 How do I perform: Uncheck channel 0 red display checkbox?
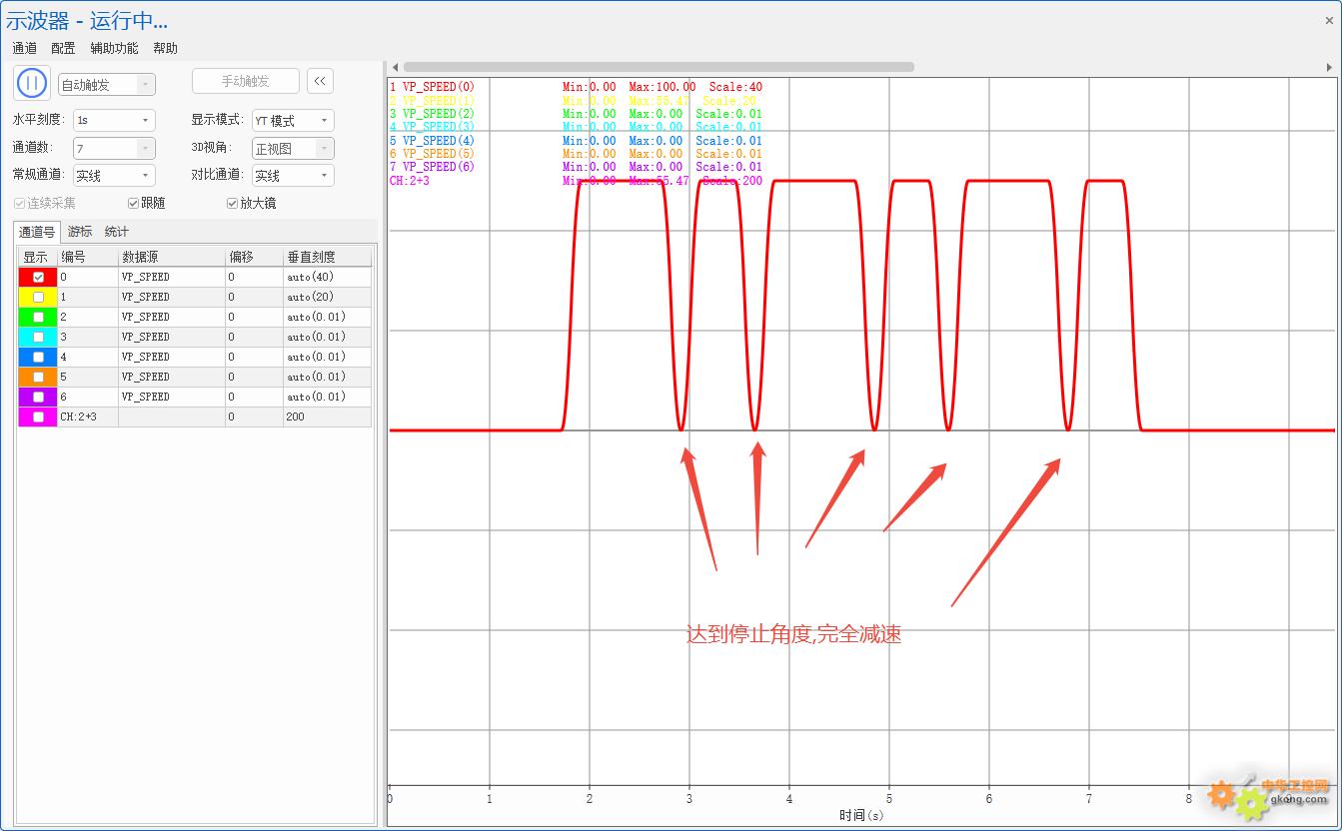coord(38,277)
